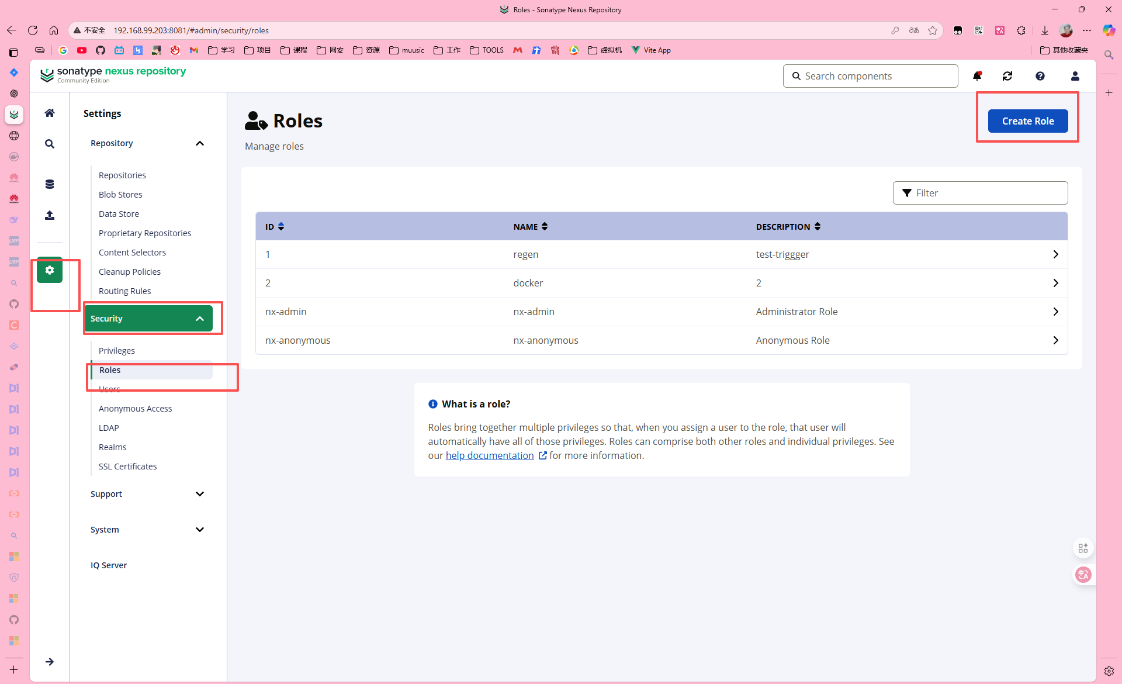Screen dimensions: 1122x684
Task: Expand the sidebar with the arrow icon
Action: [50, 662]
